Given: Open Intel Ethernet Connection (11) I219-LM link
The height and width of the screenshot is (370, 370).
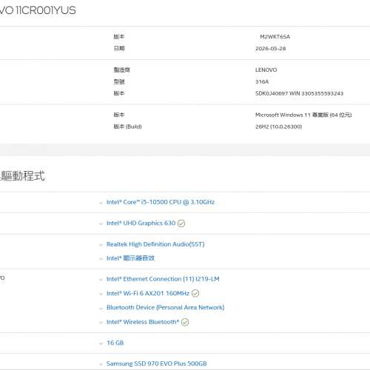Looking at the screenshot, I should [x=163, y=279].
